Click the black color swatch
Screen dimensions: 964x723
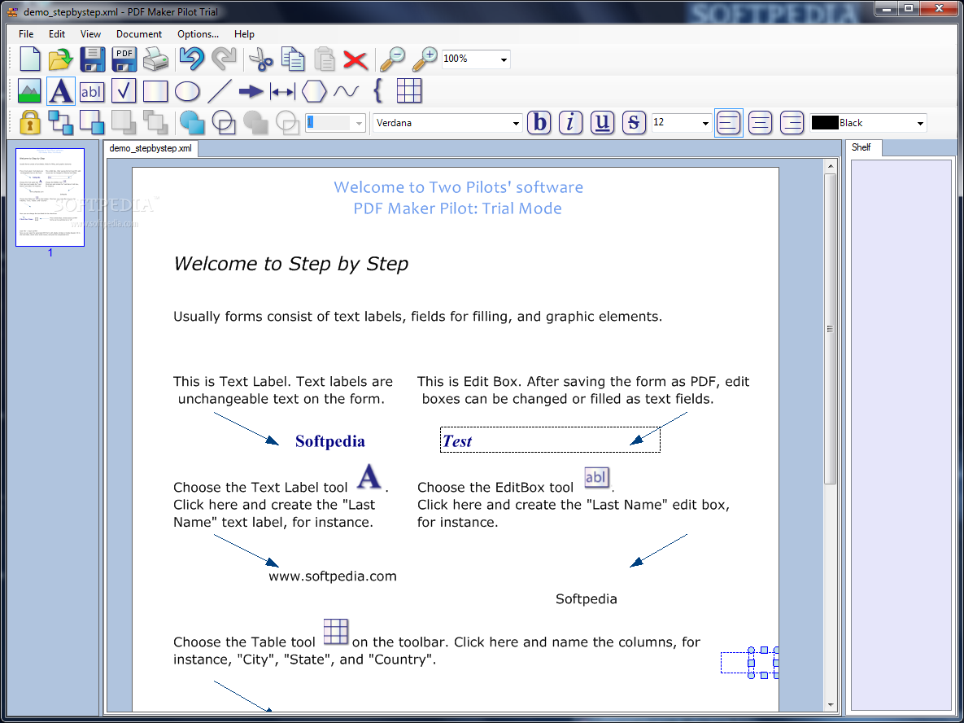[x=824, y=122]
